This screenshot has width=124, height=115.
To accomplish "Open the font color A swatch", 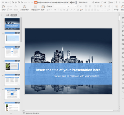I will click(x=67, y=10).
